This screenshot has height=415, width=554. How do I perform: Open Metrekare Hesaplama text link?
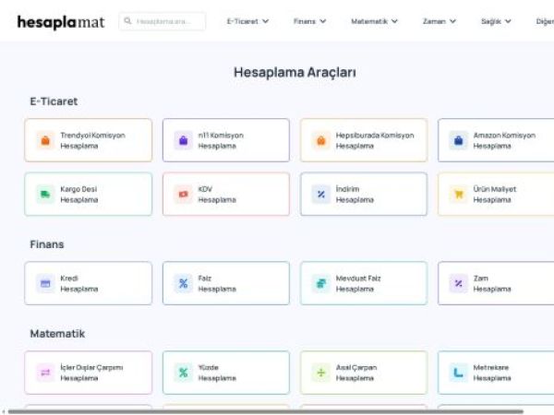tap(492, 373)
